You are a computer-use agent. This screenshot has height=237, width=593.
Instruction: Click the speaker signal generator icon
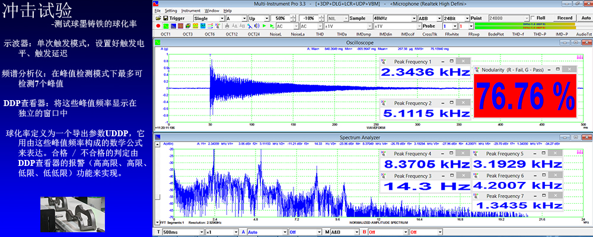coord(257,26)
